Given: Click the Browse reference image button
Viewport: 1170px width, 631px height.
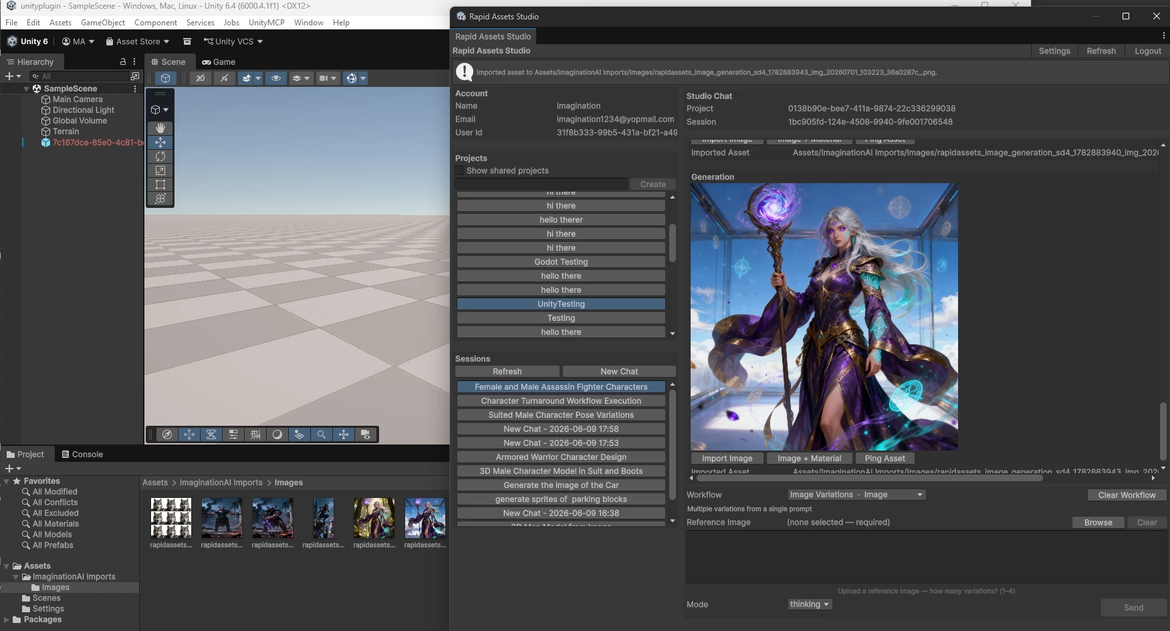Looking at the screenshot, I should click(x=1098, y=523).
